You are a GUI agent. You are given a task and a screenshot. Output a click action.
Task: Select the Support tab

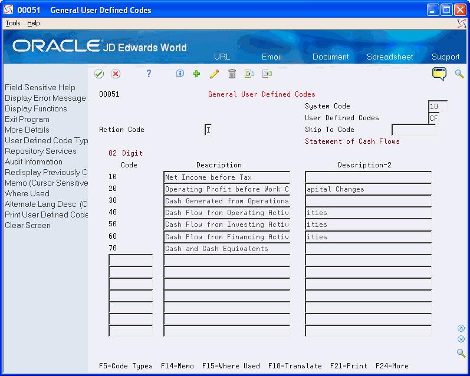pyautogui.click(x=445, y=57)
